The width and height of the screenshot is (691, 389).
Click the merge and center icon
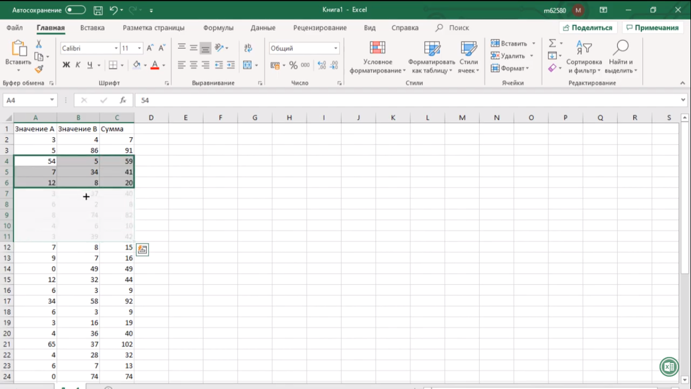point(248,65)
